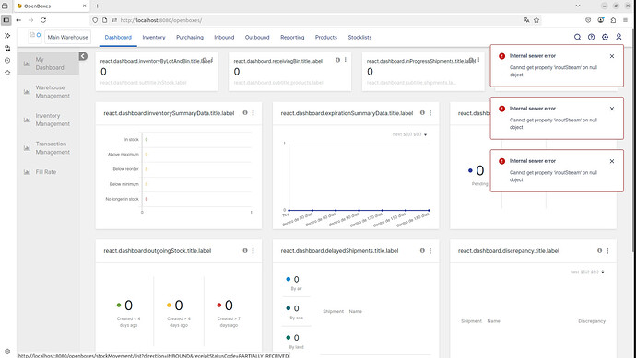Screen dimensions: 636x358
Task: Click the green Created < 4 days count
Action: point(128,306)
